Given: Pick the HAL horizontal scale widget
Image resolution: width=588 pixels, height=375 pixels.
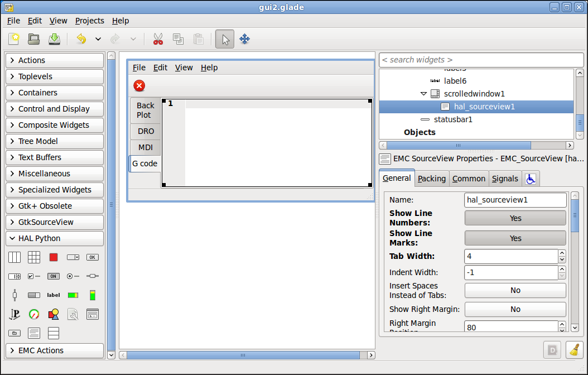Looking at the screenshot, I should [93, 276].
